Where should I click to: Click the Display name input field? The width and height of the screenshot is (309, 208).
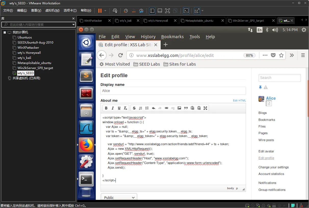(x=173, y=91)
